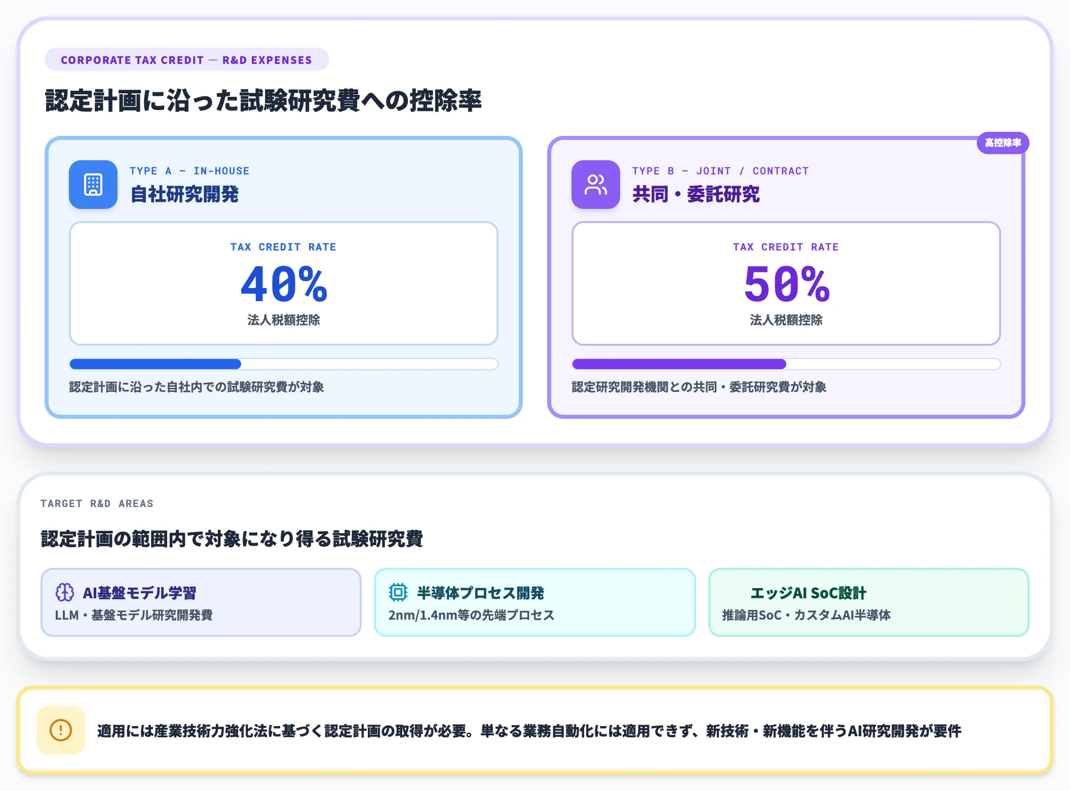Select the 半導体プロセス開発 card
Screen dimensions: 1070x791
tap(534, 602)
